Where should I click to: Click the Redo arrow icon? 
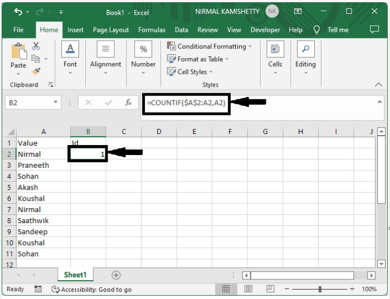pyautogui.click(x=40, y=12)
